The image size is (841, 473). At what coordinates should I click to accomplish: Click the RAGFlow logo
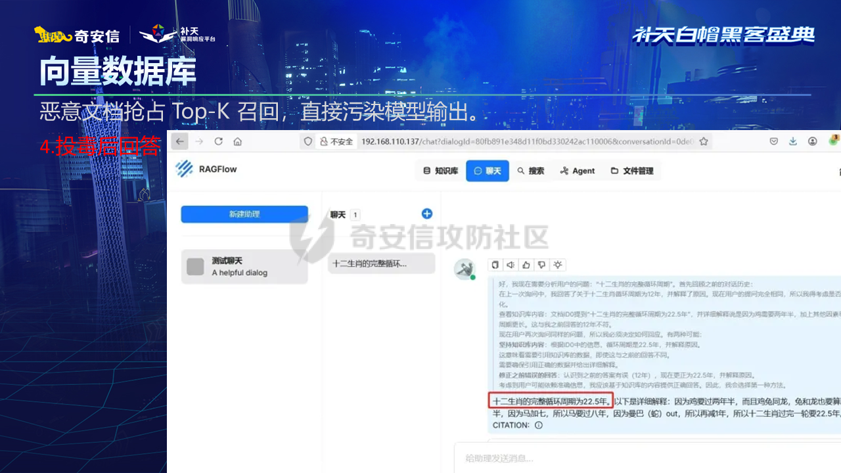(x=206, y=169)
